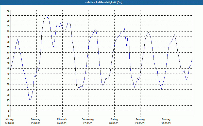Click the y-axis value '50'
Screen dimensions: 203x126
tap(8, 63)
